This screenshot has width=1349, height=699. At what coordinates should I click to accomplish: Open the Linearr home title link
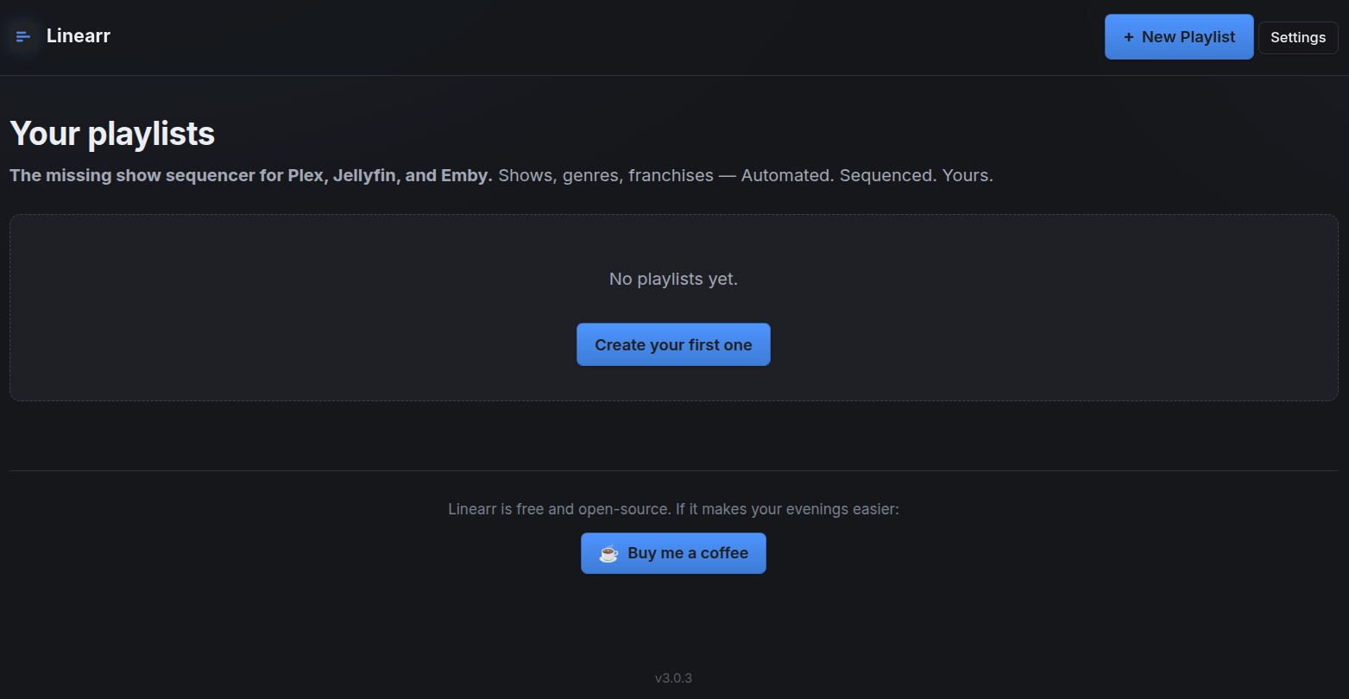point(79,36)
